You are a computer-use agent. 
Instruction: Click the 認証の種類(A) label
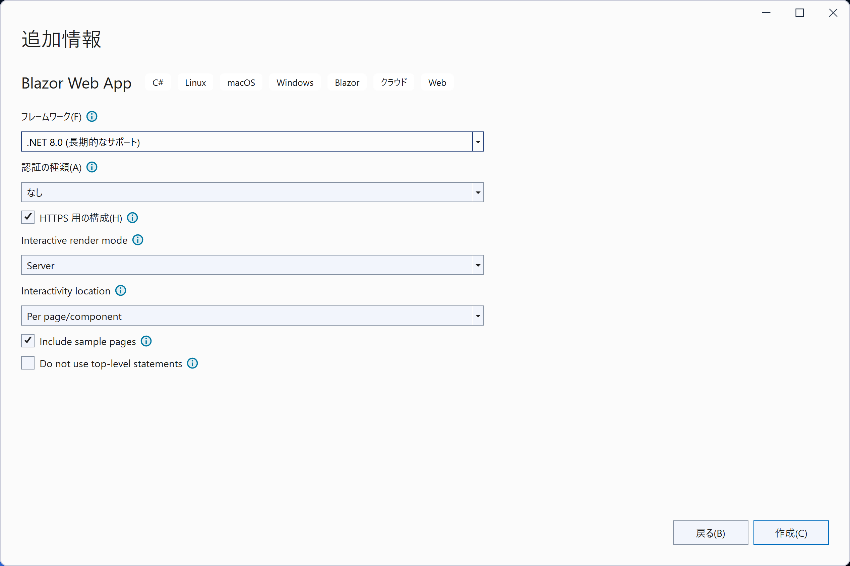click(x=52, y=167)
